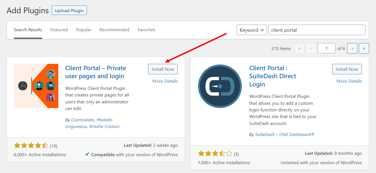Click the Untested with your version text
The height and width of the screenshot is (173, 376).
coord(321,163)
